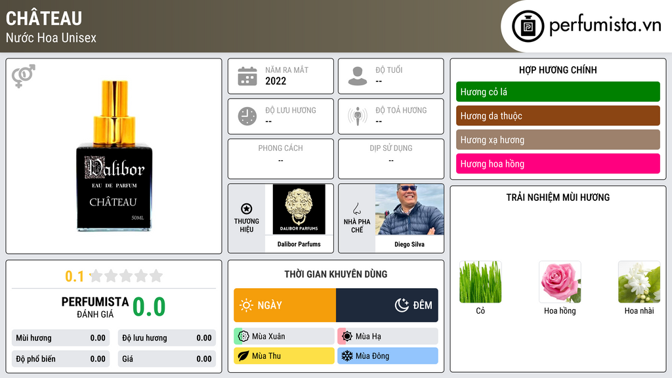Click the CHÂTEAU title heading
This screenshot has width=672, height=378.
click(x=44, y=18)
